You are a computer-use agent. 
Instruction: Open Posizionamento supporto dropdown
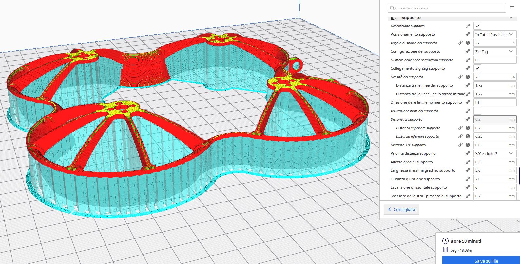(x=495, y=34)
